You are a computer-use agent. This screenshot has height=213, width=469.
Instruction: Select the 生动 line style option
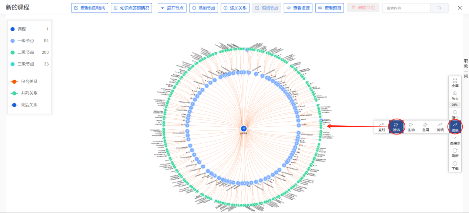tap(411, 127)
